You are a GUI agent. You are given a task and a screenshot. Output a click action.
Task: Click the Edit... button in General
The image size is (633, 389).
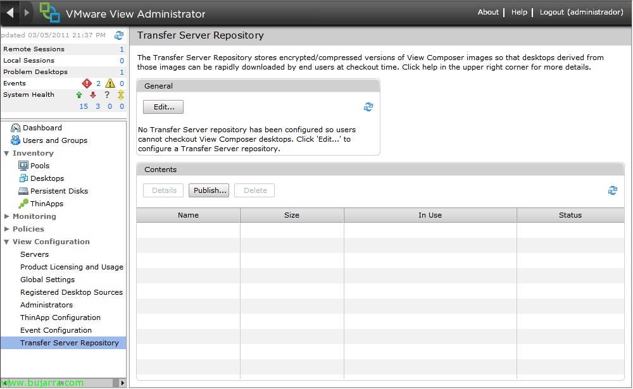[x=163, y=107]
